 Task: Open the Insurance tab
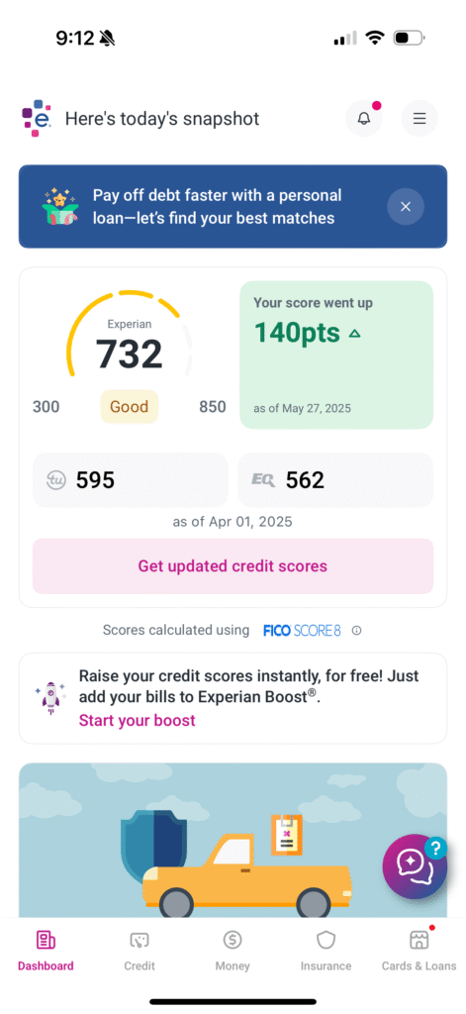point(326,951)
